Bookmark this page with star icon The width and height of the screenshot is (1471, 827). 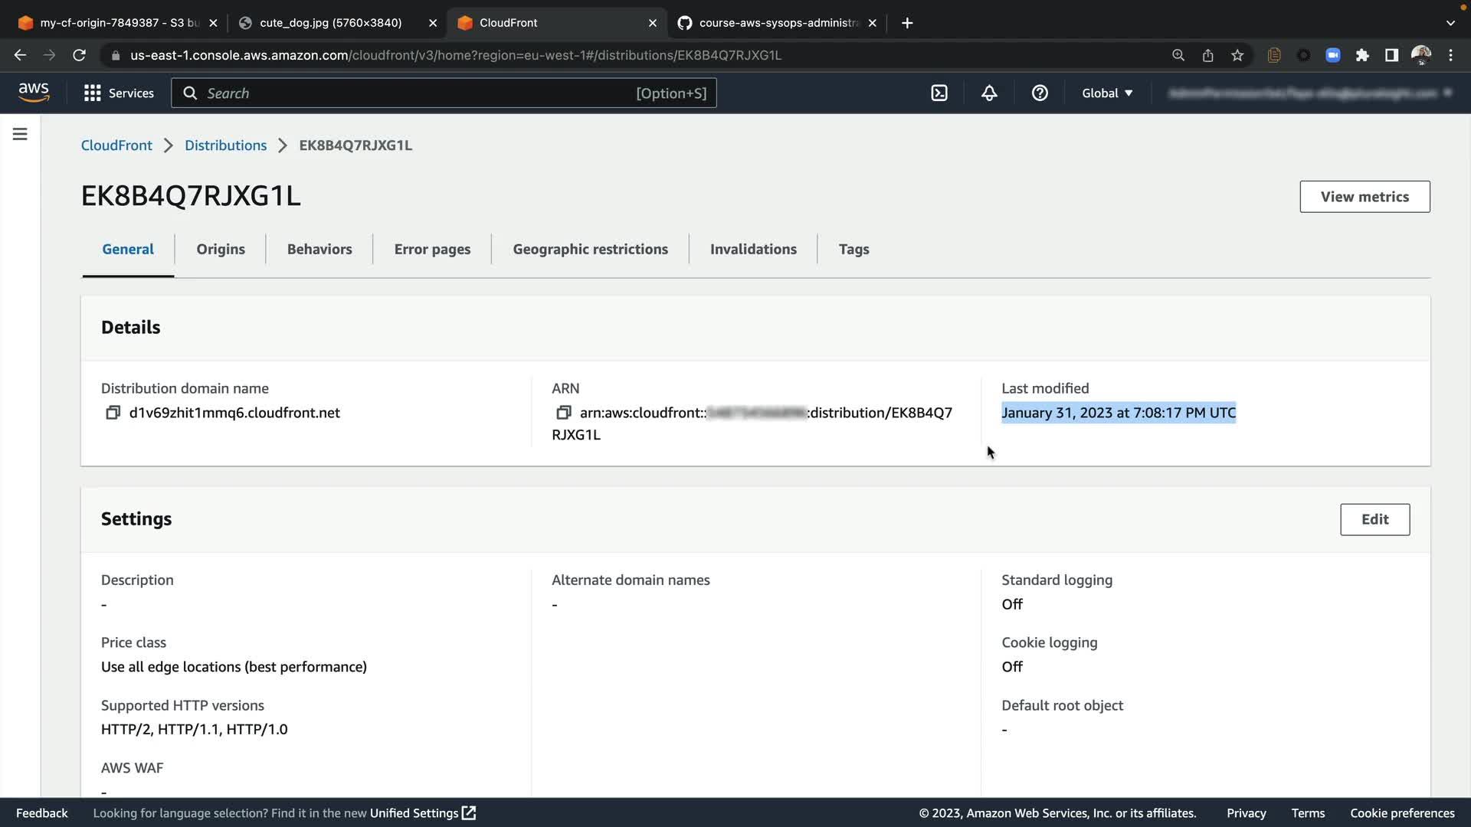[x=1237, y=55]
